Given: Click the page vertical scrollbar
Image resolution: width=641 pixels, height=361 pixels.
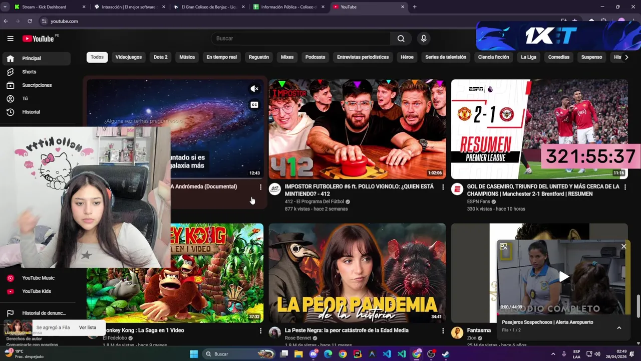Looking at the screenshot, I should tap(638, 306).
